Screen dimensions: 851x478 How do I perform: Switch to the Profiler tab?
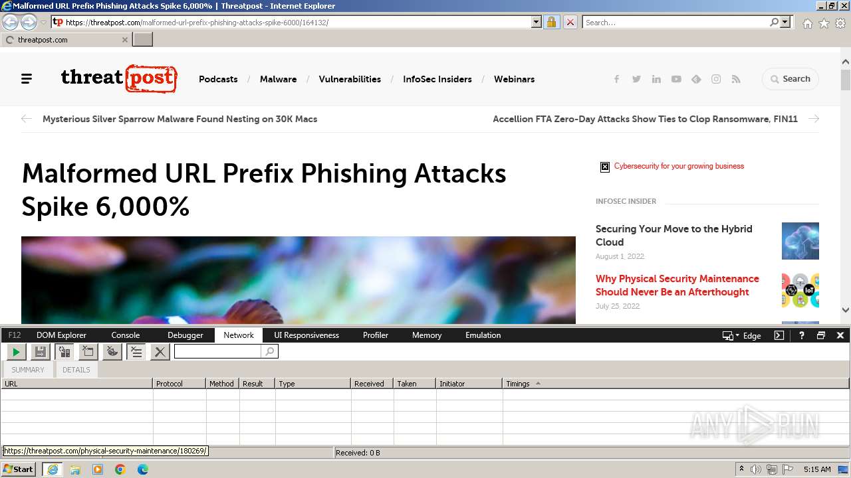(x=376, y=335)
